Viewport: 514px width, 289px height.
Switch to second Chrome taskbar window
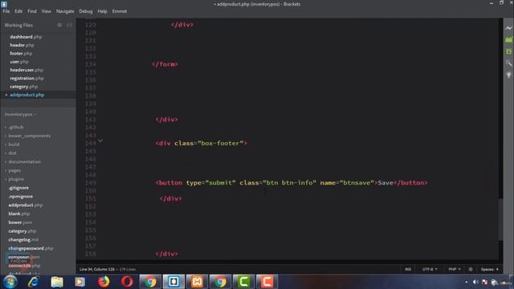click(220, 282)
